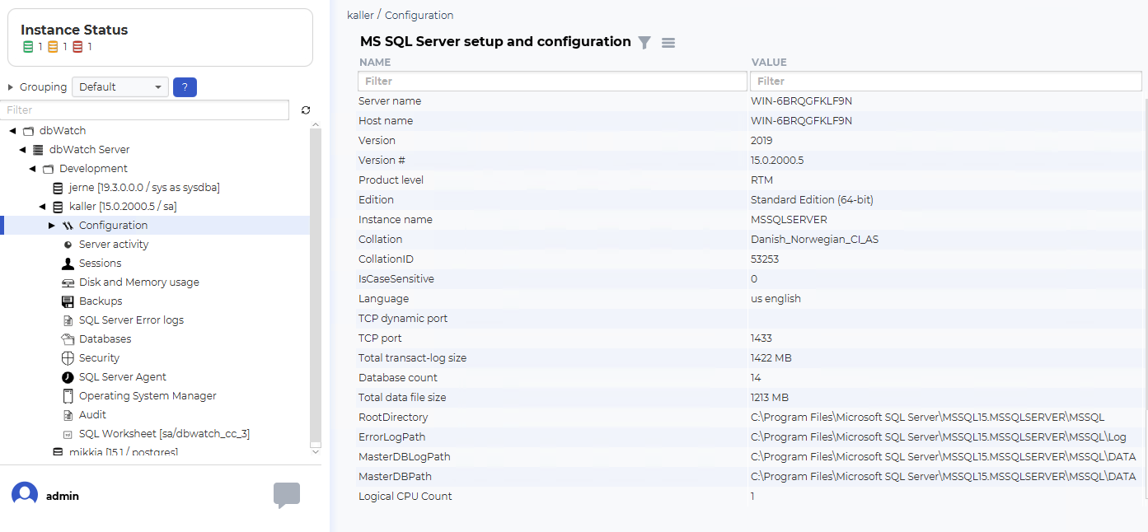Expand the Configuration tree node arrow
Viewport: 1148px width, 532px height.
(x=52, y=226)
